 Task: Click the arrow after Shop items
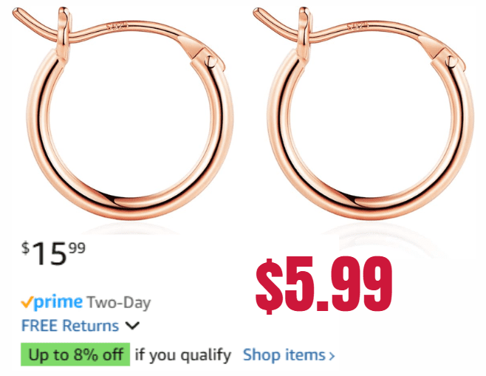pos(332,356)
